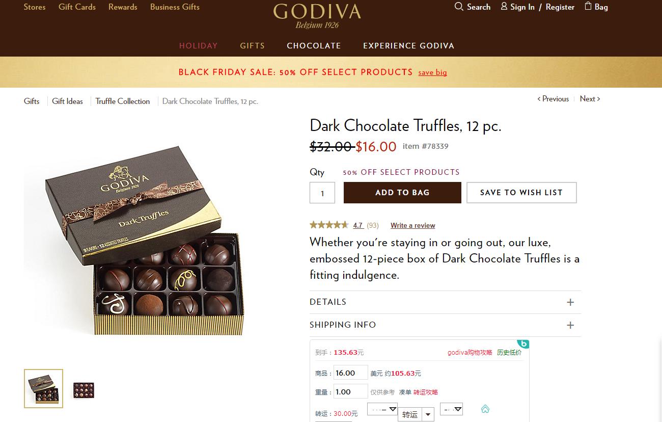Open the first shipping select dropdown
Image resolution: width=662 pixels, height=422 pixels.
click(x=382, y=409)
